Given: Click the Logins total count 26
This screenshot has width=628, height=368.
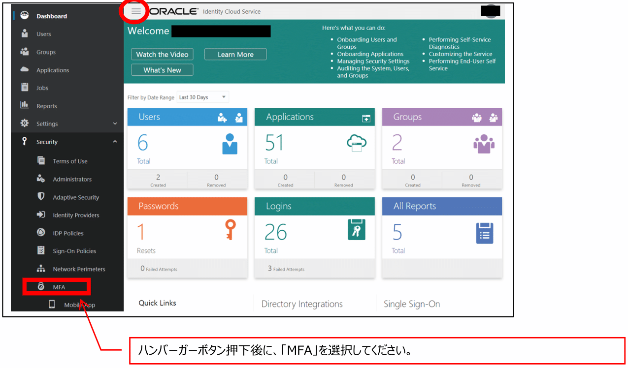Looking at the screenshot, I should [276, 232].
